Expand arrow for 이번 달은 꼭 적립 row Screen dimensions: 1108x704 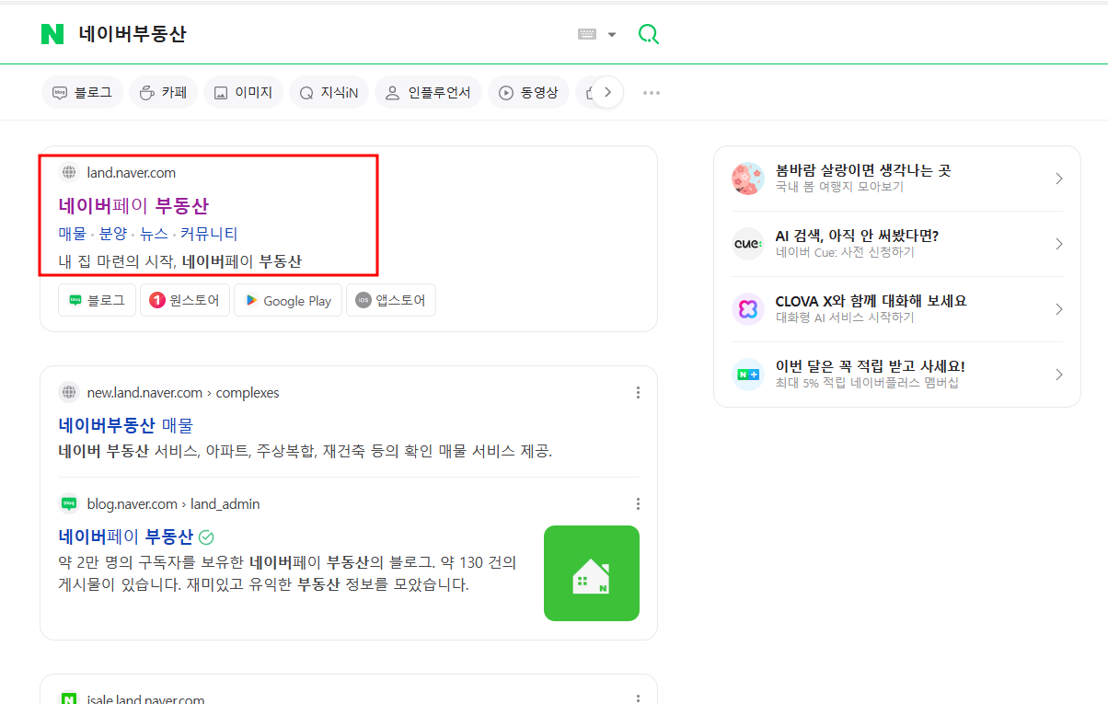coord(1059,375)
